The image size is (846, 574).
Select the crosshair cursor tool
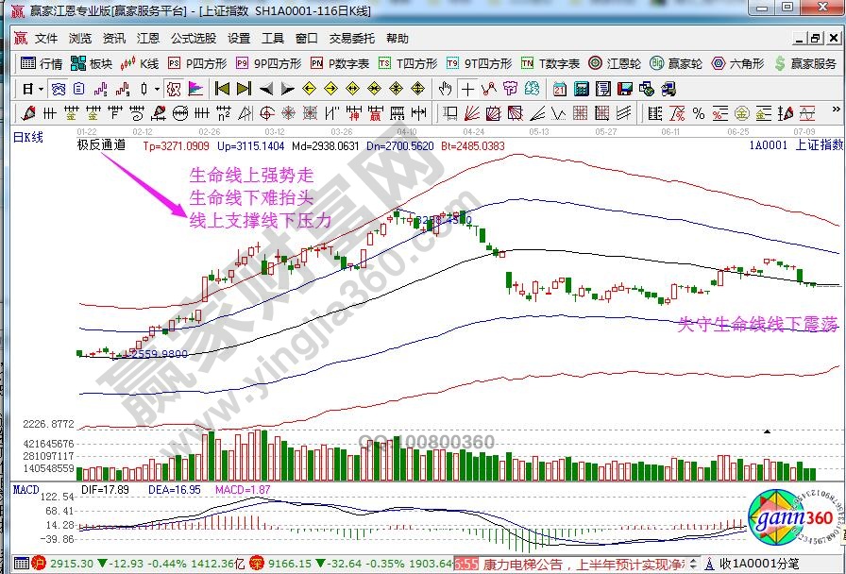click(x=467, y=89)
